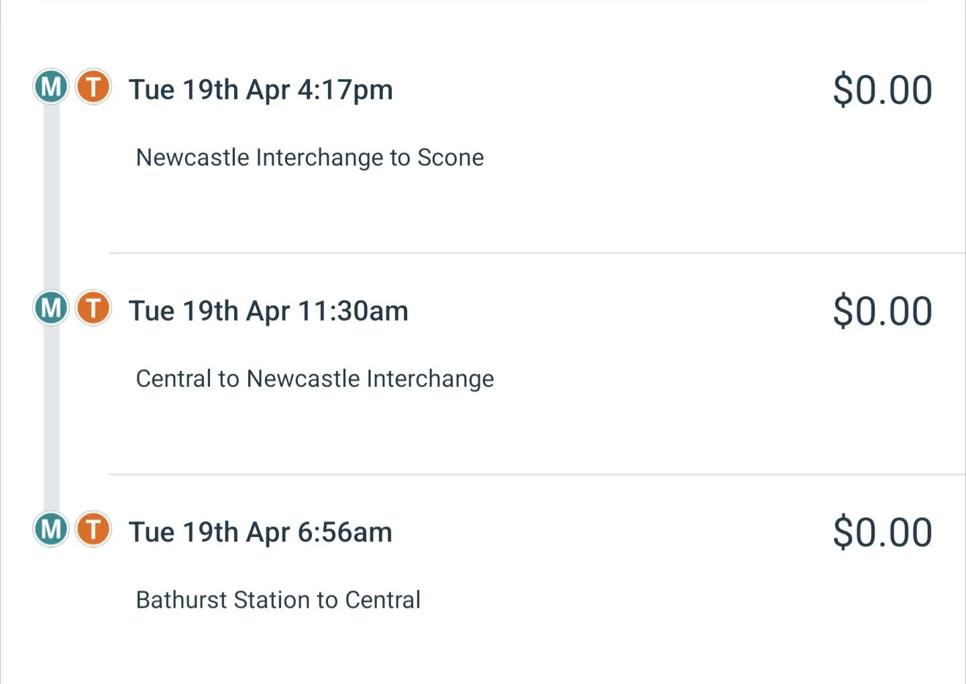Click the $0.00 fare for the 4:17pm trip

click(x=882, y=90)
